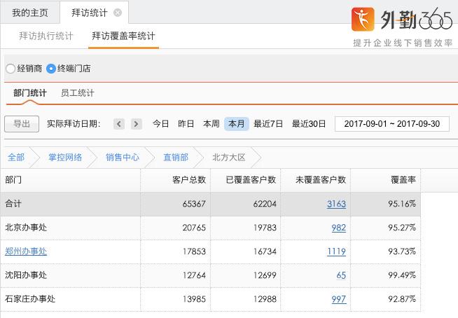Navigate to 全部 breadcrumb

pyautogui.click(x=16, y=158)
